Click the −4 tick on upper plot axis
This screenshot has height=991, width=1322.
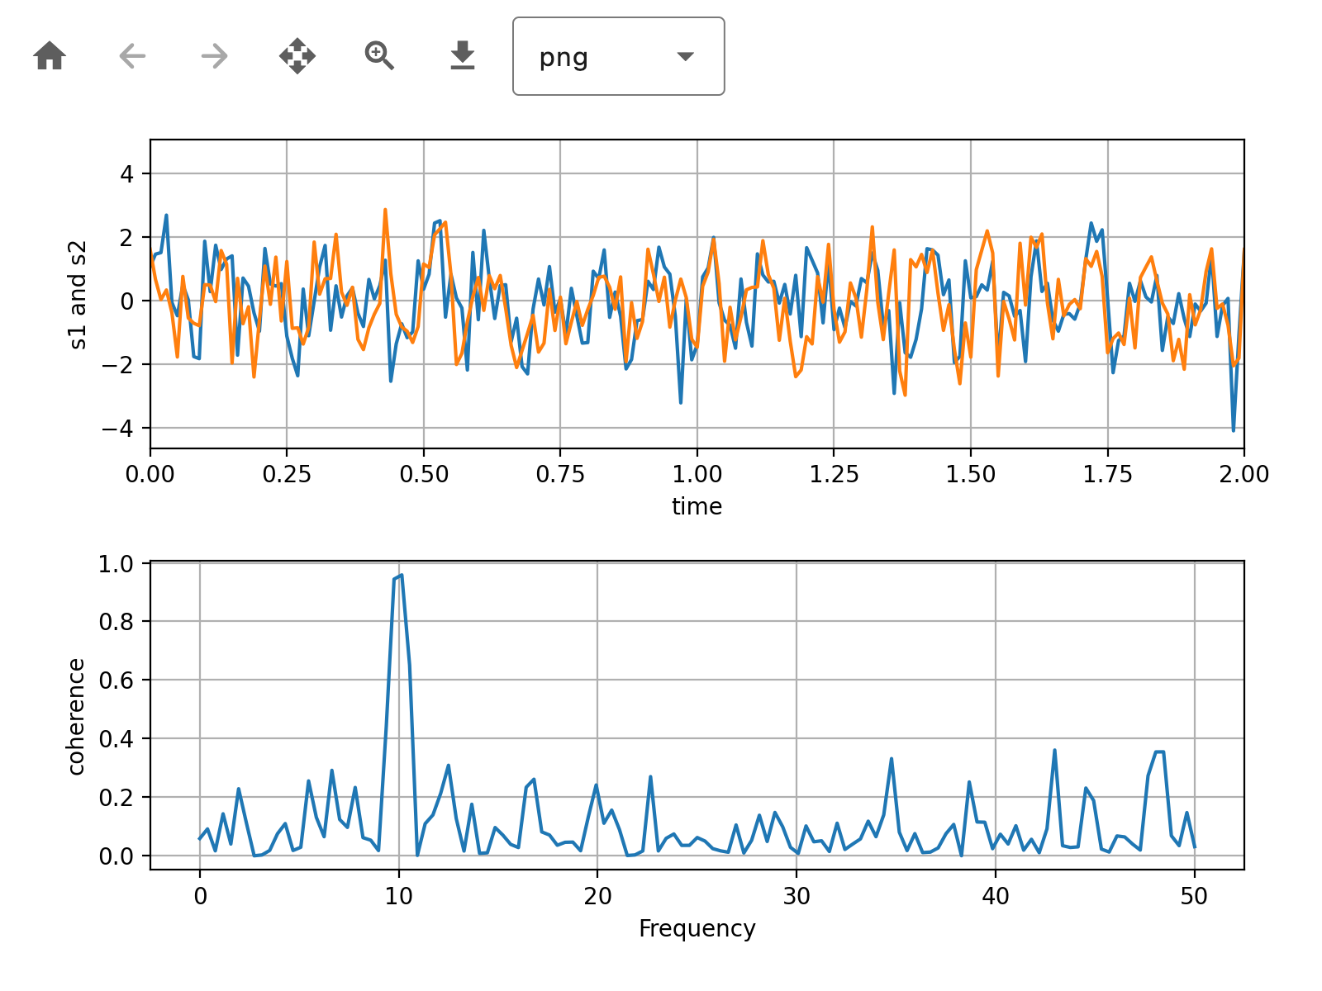(117, 429)
